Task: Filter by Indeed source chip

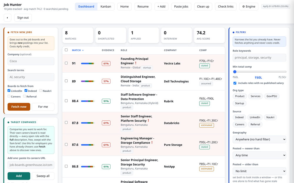Action: coord(239,117)
